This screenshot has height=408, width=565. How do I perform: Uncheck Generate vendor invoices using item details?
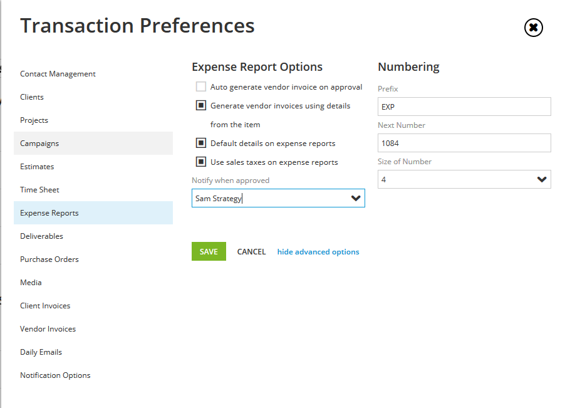coord(200,106)
